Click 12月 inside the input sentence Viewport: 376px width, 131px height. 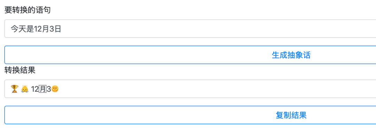42,29
